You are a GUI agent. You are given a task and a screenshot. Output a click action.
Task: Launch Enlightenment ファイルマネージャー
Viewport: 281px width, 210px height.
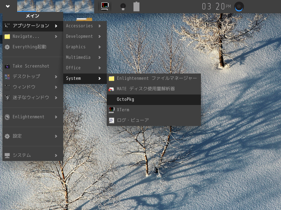pos(154,78)
